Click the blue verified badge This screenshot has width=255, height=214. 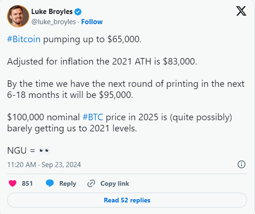click(78, 12)
